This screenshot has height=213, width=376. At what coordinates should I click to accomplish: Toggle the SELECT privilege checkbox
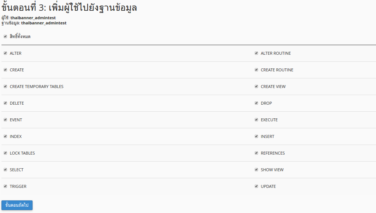point(5,170)
